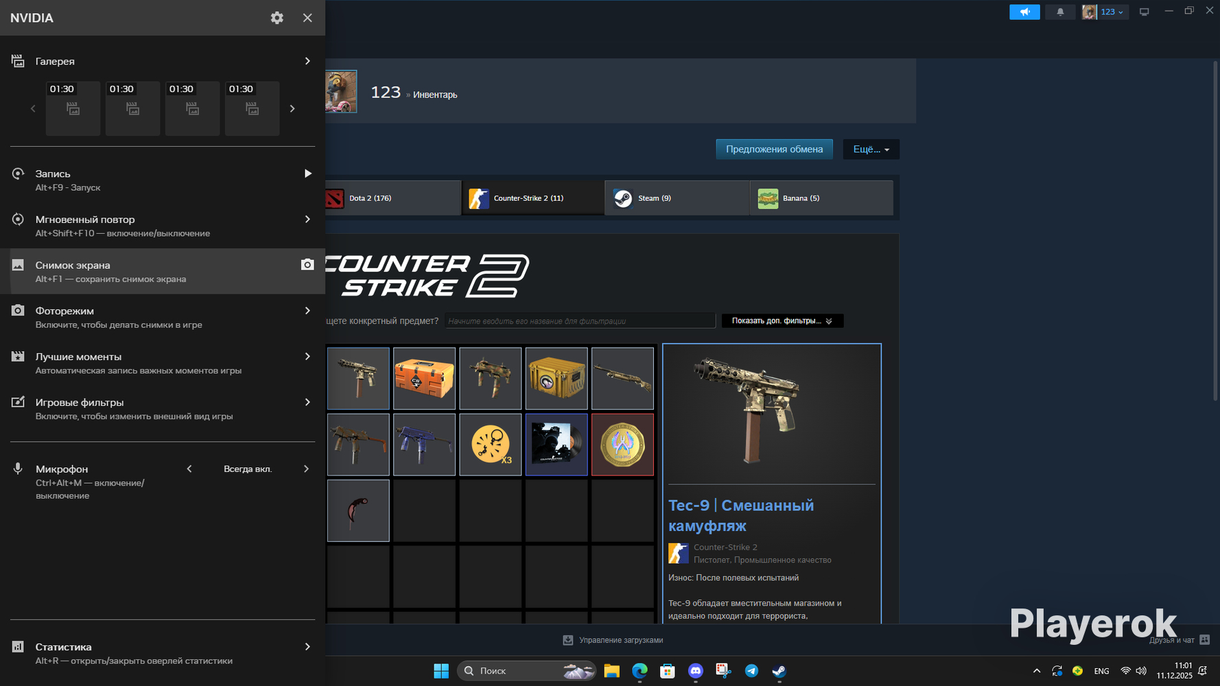Select the yellow weapon case item
The height and width of the screenshot is (686, 1220).
pyautogui.click(x=556, y=379)
